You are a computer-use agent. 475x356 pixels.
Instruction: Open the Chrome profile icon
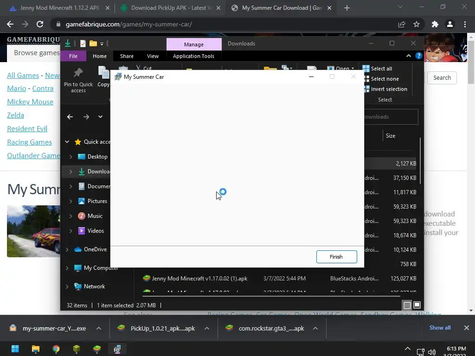pyautogui.click(x=450, y=24)
